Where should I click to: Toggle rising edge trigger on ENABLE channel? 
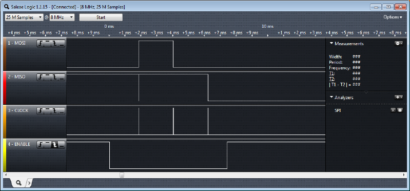tap(40, 144)
